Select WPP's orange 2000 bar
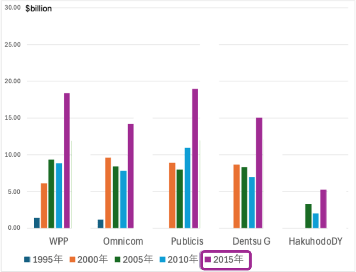Screen dimensions: 356x272 [44, 205]
